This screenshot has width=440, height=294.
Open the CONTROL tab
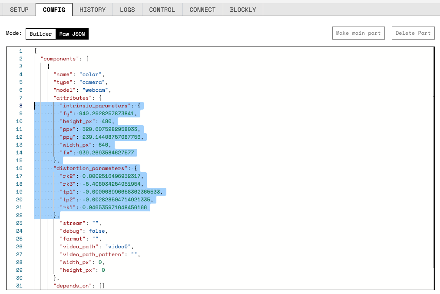click(x=162, y=10)
